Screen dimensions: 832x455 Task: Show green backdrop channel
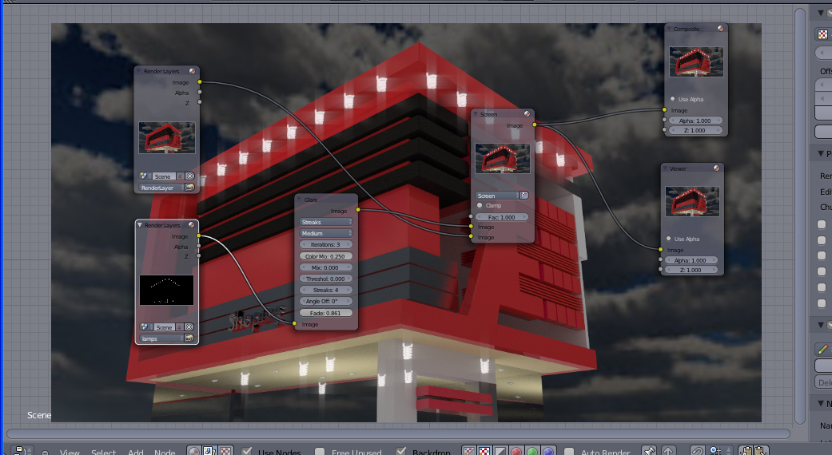click(531, 451)
